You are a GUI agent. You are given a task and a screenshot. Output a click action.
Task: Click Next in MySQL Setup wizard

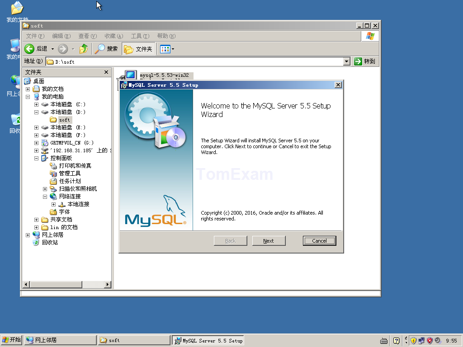pyautogui.click(x=269, y=241)
